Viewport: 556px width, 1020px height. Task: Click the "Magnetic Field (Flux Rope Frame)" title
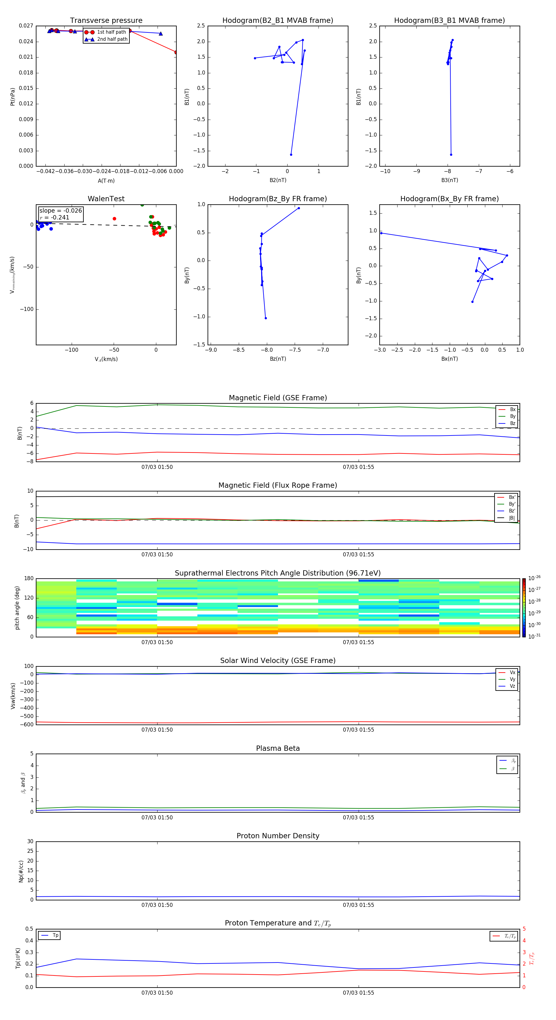click(x=278, y=486)
